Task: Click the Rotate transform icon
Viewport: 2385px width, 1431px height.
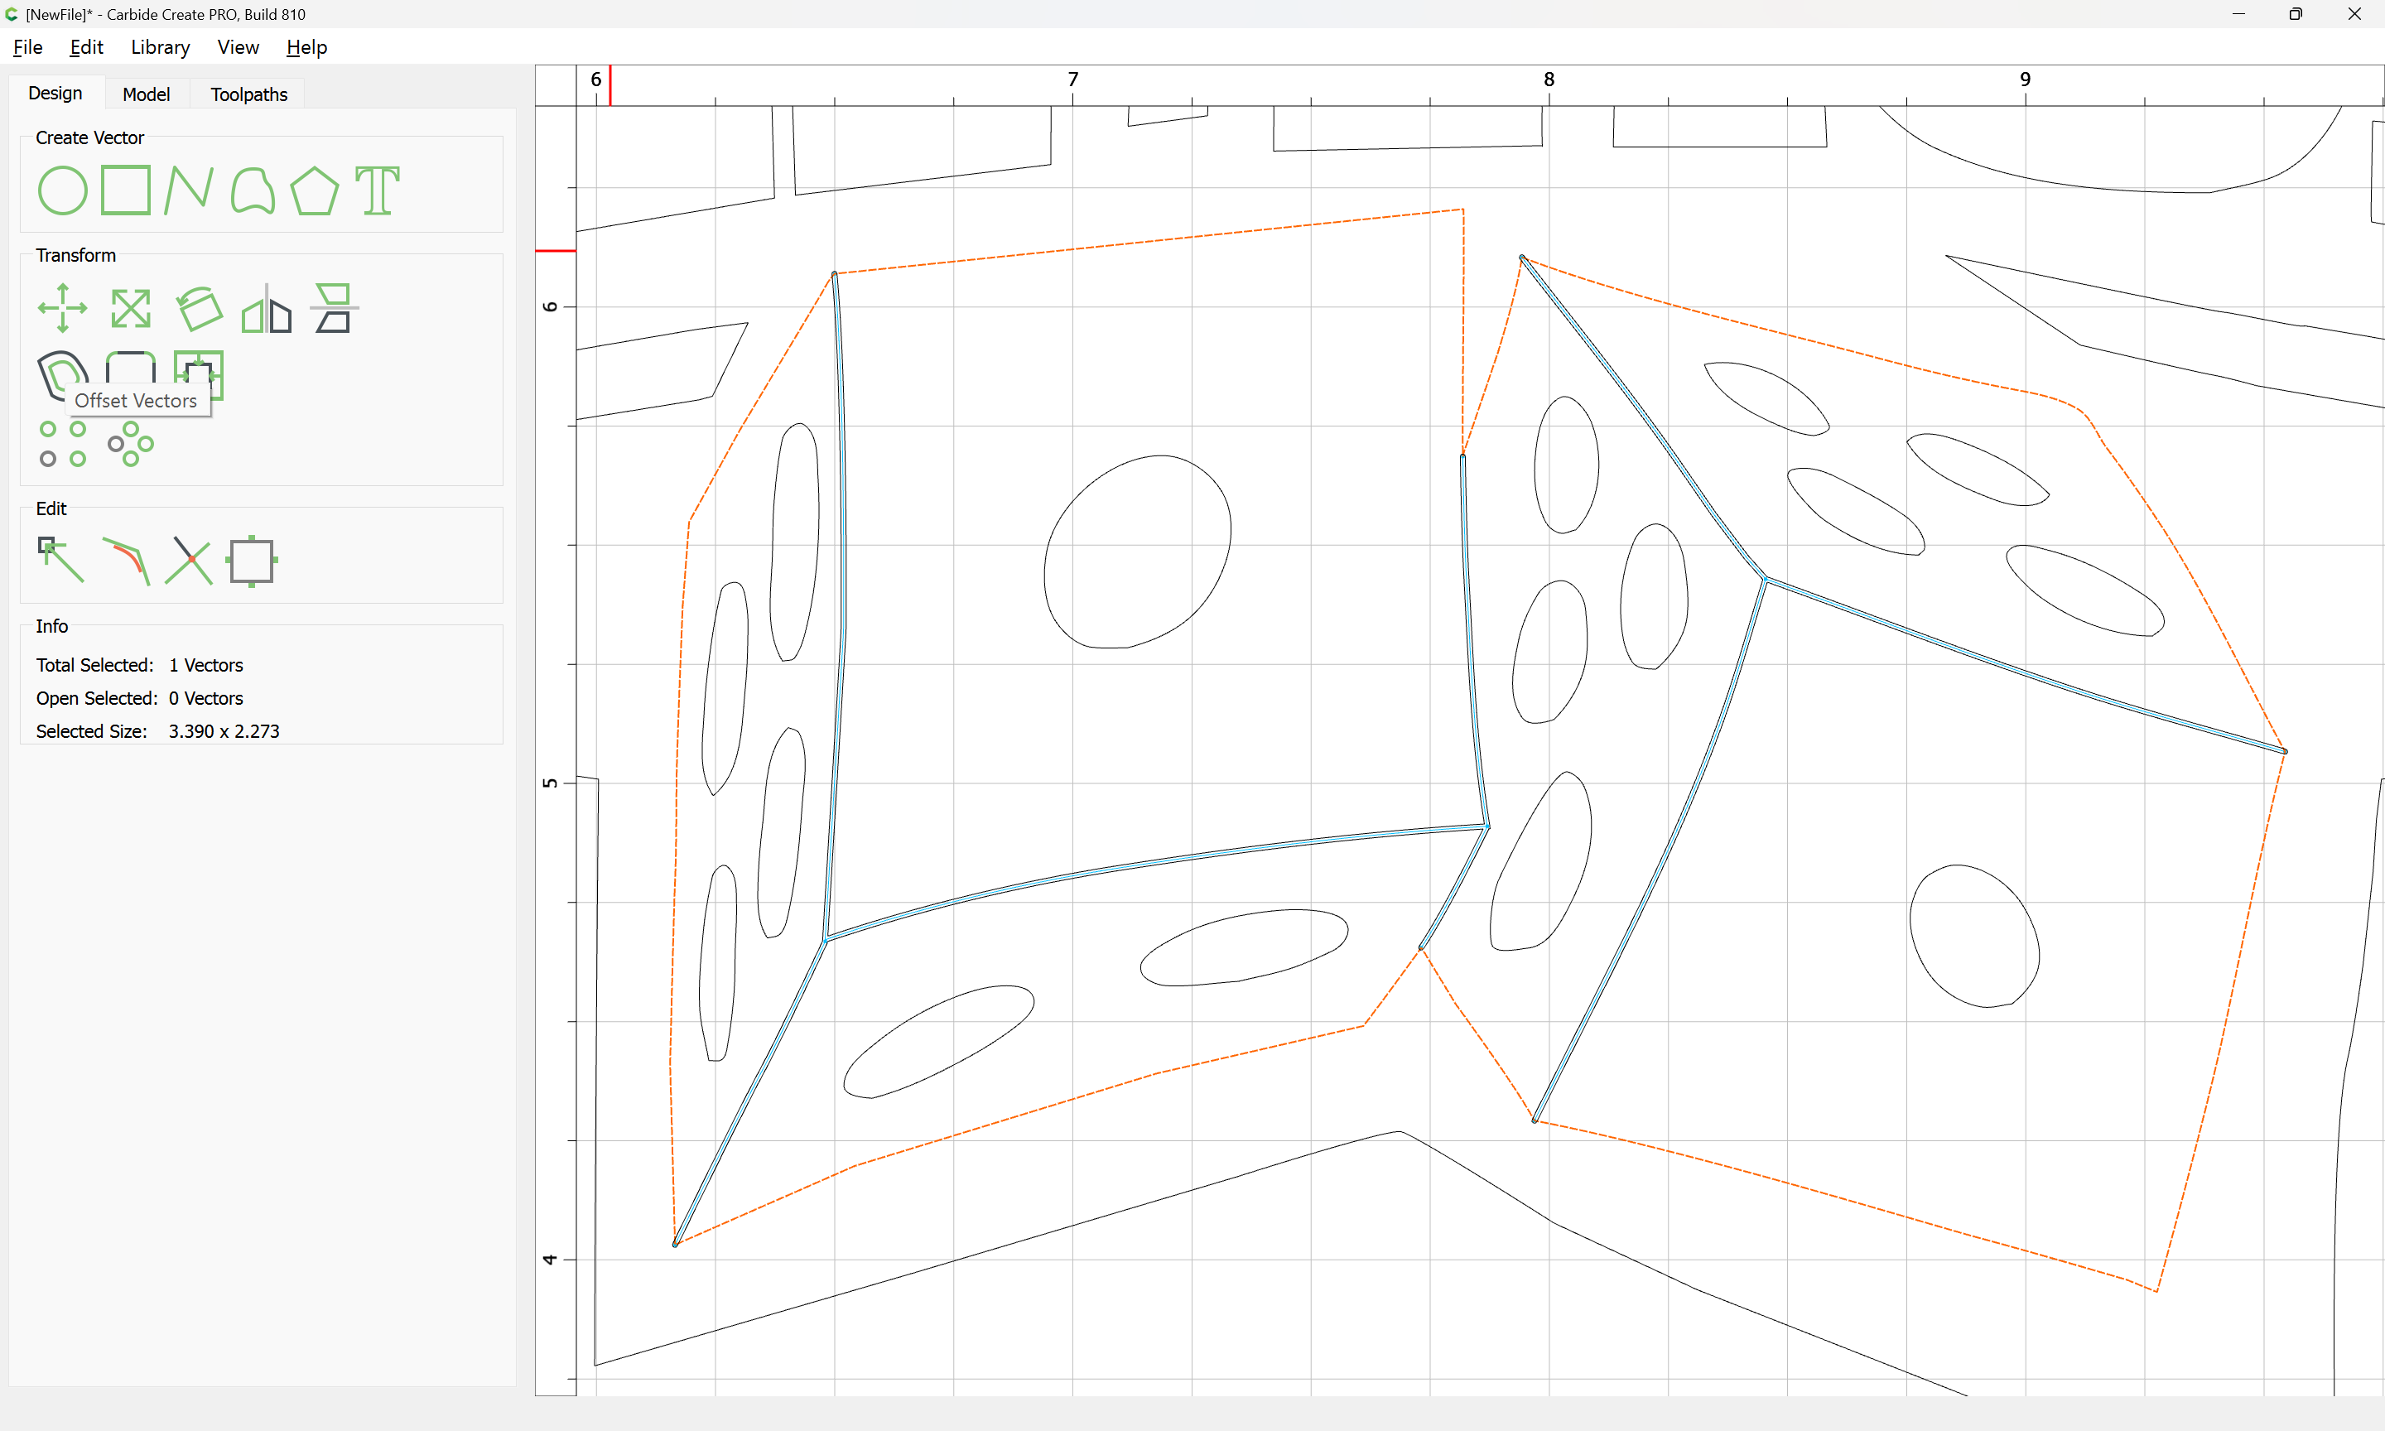Action: pyautogui.click(x=200, y=309)
